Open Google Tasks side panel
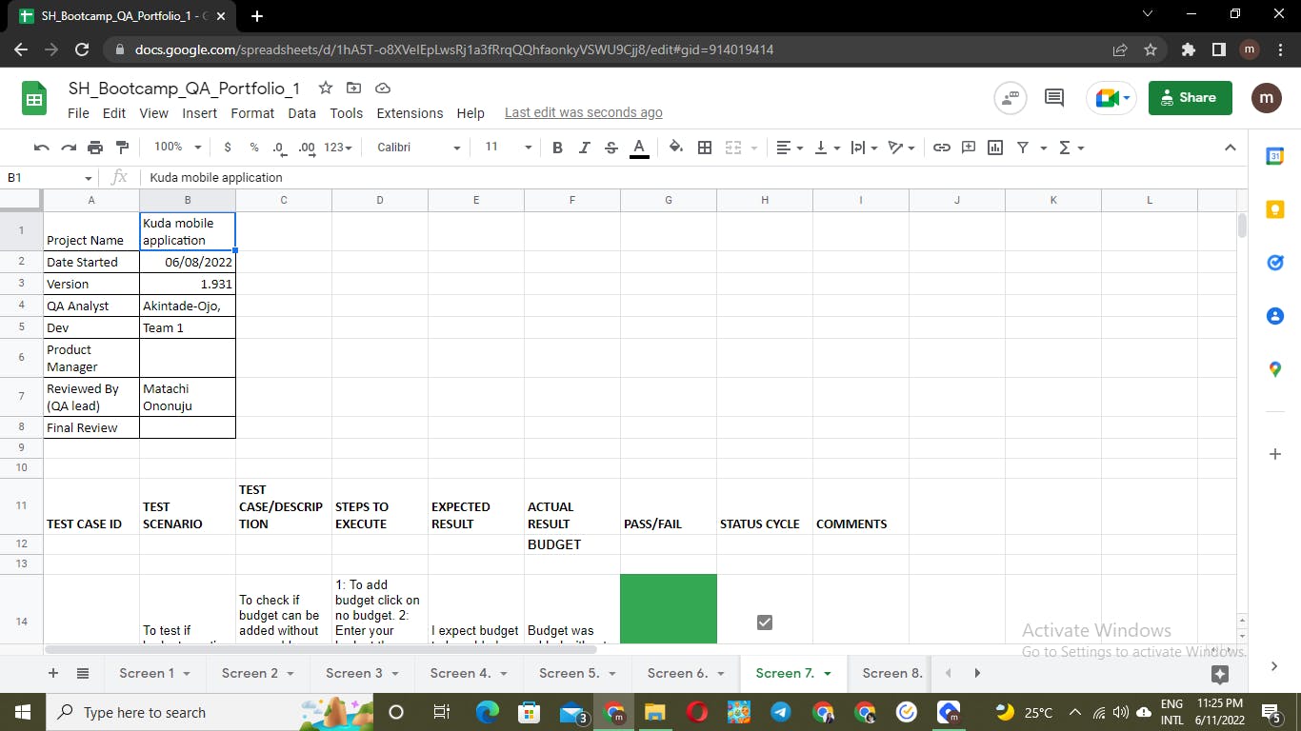 click(1275, 263)
